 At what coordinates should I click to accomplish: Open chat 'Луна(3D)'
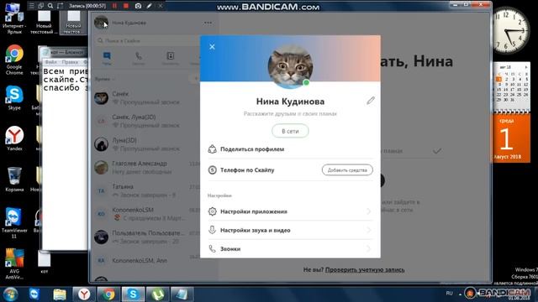pos(147,144)
